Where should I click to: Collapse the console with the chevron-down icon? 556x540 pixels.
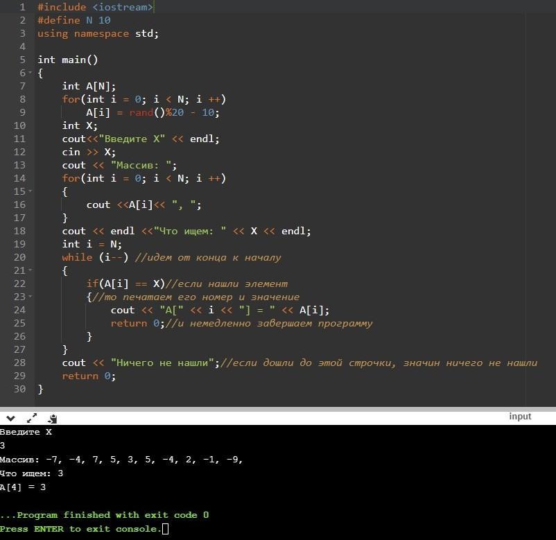(10, 418)
